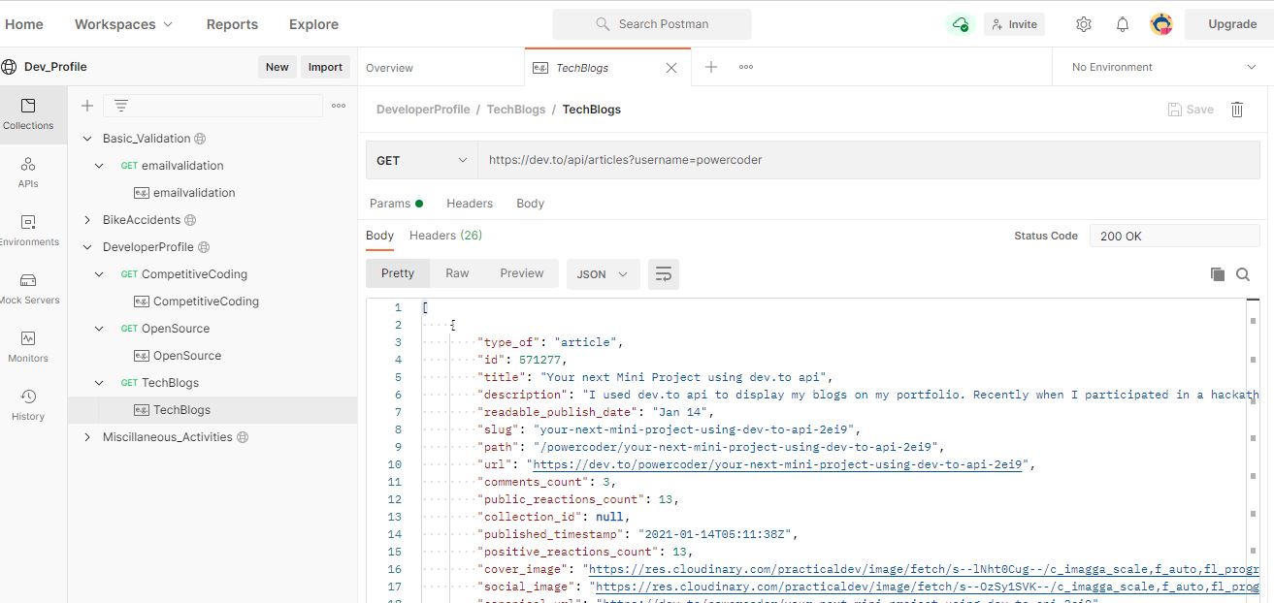
Task: Collapse the DeveloperProfile collection
Action: click(x=88, y=247)
